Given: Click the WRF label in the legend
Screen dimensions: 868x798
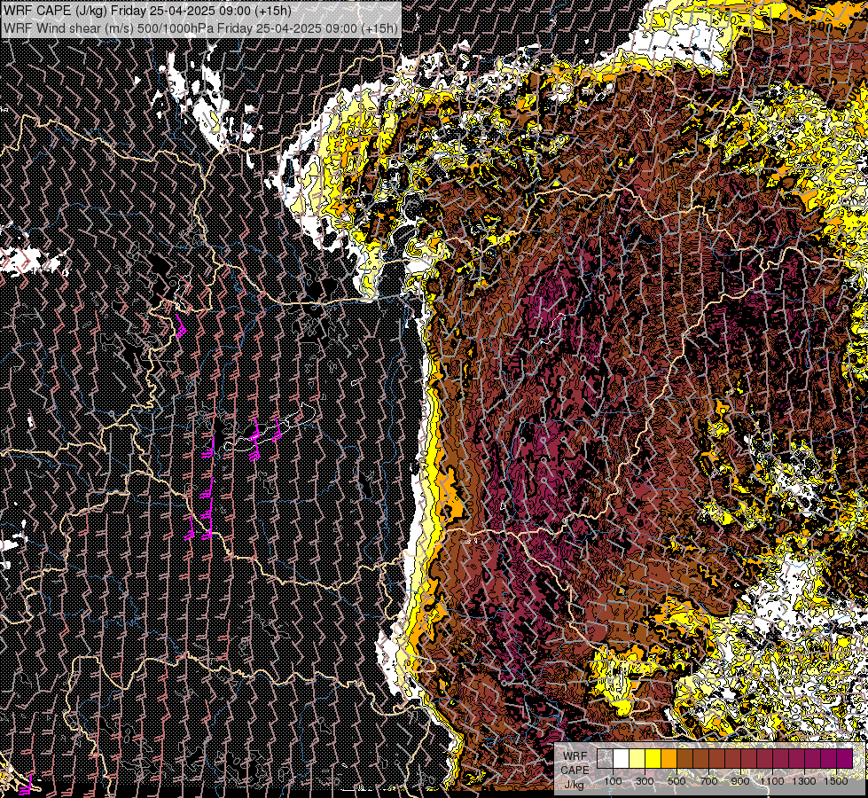Looking at the screenshot, I should (x=575, y=756).
